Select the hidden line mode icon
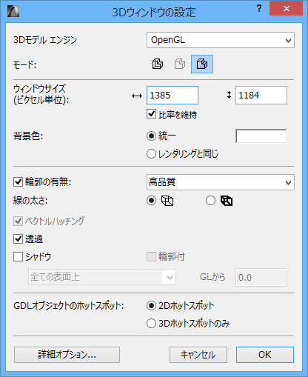 [x=180, y=64]
